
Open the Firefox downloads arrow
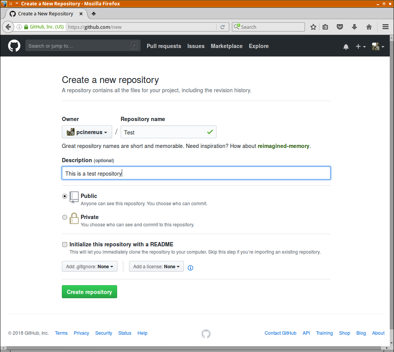click(354, 27)
